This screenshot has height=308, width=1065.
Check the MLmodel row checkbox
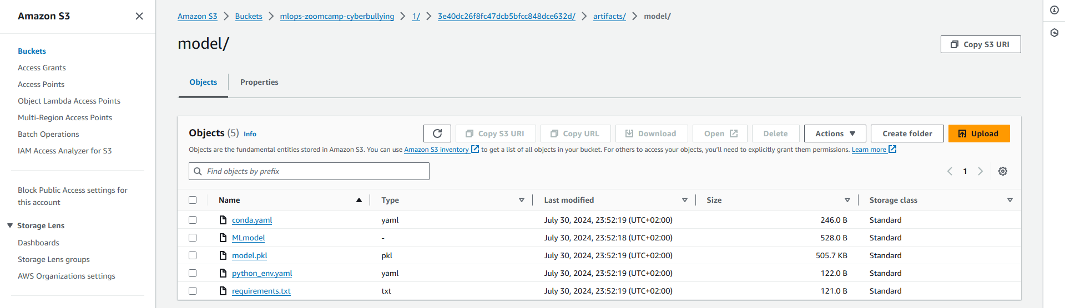point(193,238)
